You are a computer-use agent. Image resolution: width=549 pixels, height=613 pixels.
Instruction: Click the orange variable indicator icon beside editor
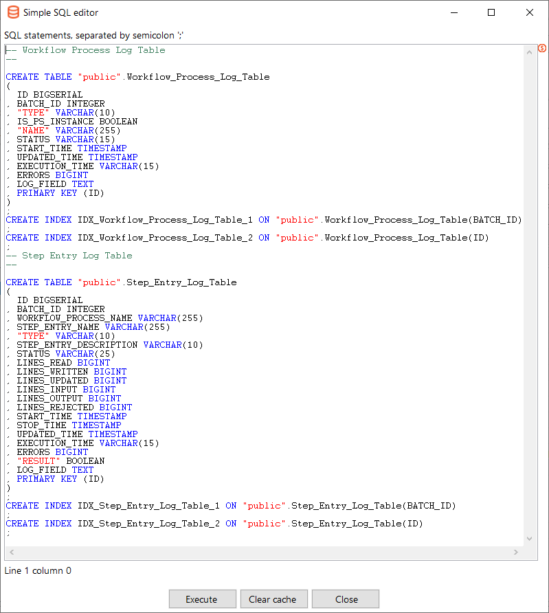point(541,48)
